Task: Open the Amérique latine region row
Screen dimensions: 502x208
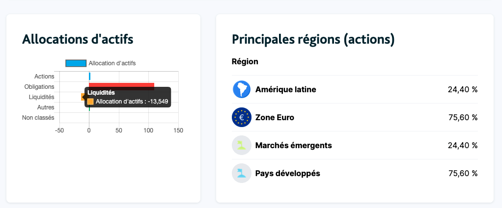Action: (x=285, y=89)
